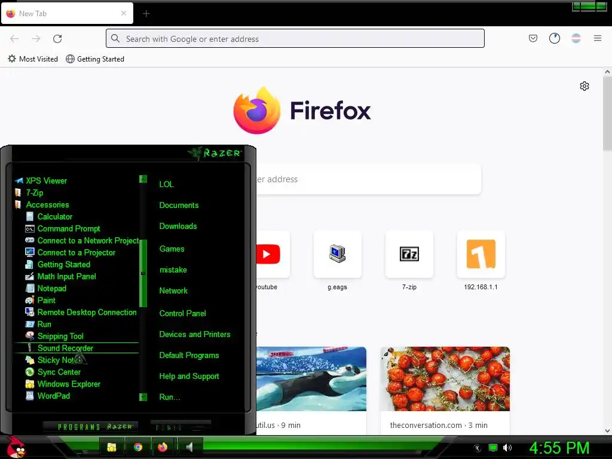Switch to Firefox taskbar button
The image size is (612, 459).
tap(163, 447)
